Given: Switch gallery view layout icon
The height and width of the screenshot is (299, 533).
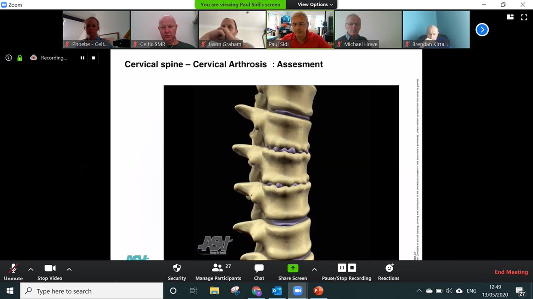Looking at the screenshot, I should pos(510,17).
